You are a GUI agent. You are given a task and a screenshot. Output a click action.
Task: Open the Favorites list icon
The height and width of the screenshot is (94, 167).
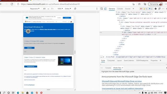click(139, 4)
